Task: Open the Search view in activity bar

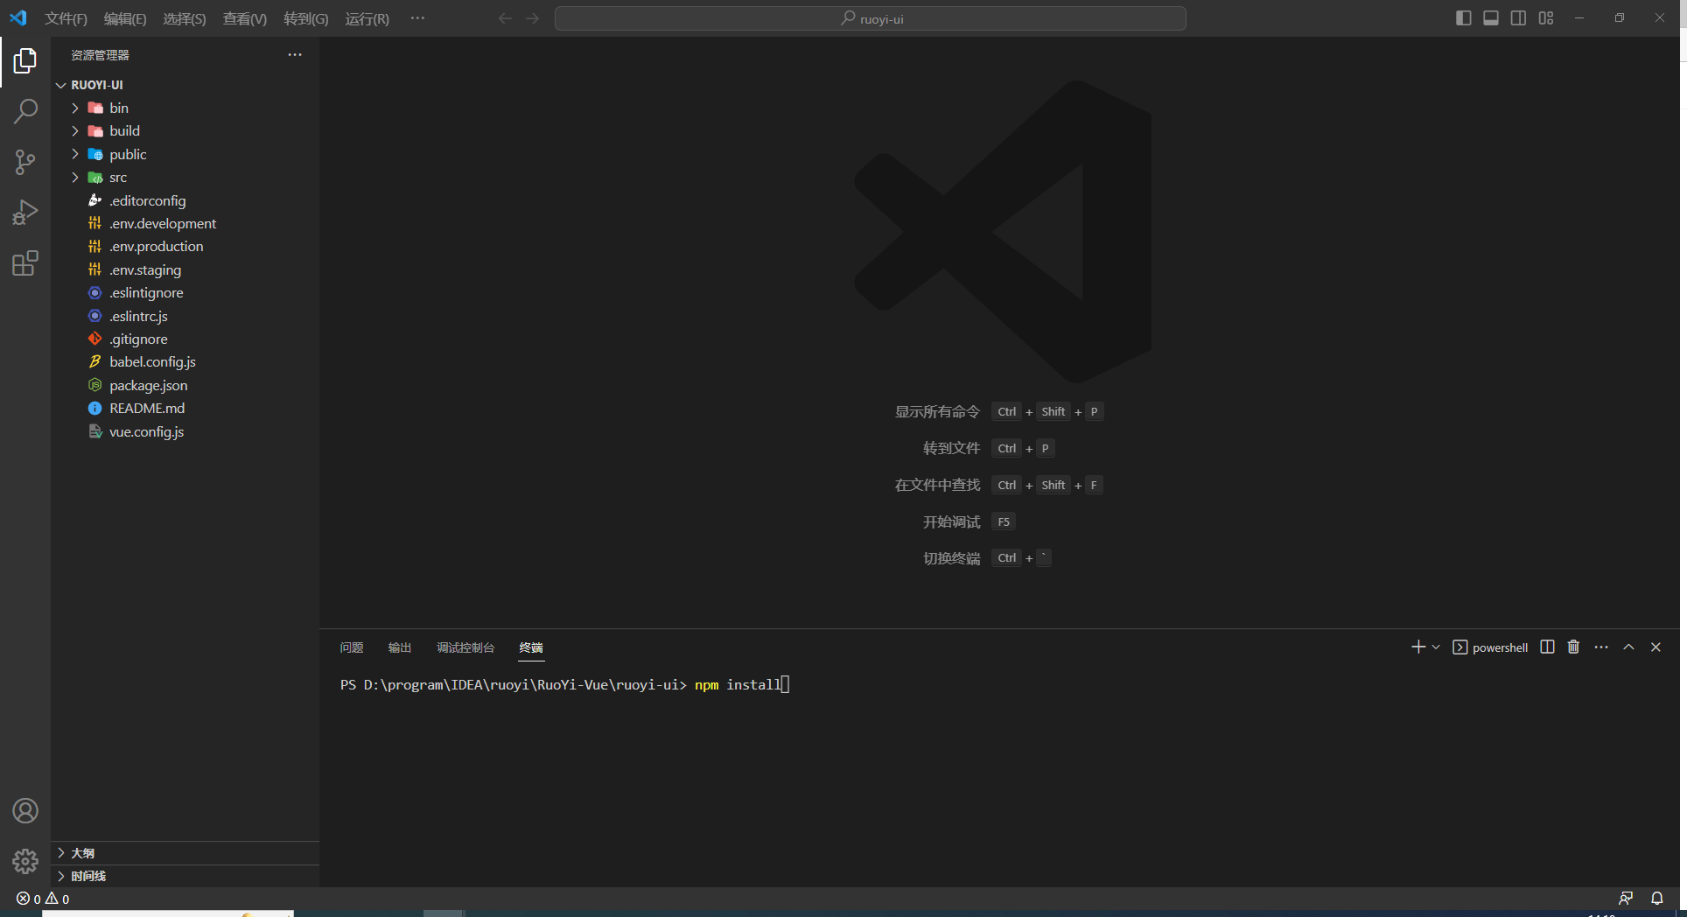Action: (25, 111)
